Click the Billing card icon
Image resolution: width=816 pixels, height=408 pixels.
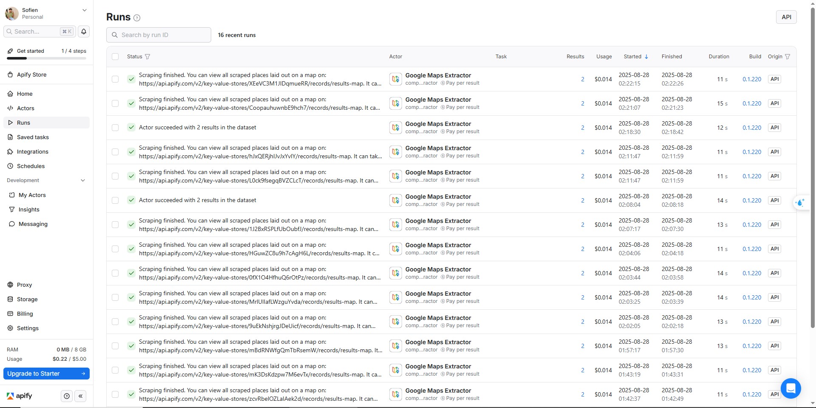(x=10, y=314)
